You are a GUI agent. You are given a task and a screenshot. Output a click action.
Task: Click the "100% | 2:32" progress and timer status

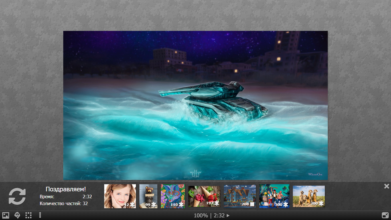click(x=209, y=216)
